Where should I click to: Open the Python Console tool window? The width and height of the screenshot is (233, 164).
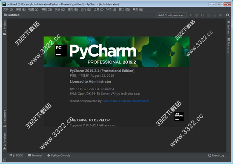[x=59, y=155]
